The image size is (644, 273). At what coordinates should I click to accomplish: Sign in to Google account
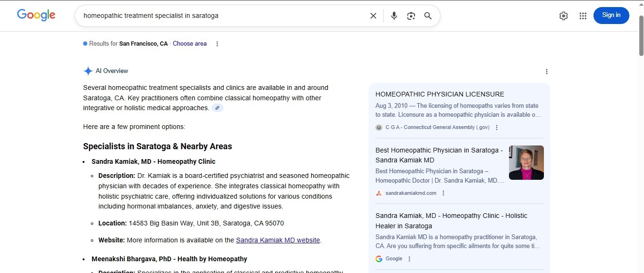click(x=611, y=15)
